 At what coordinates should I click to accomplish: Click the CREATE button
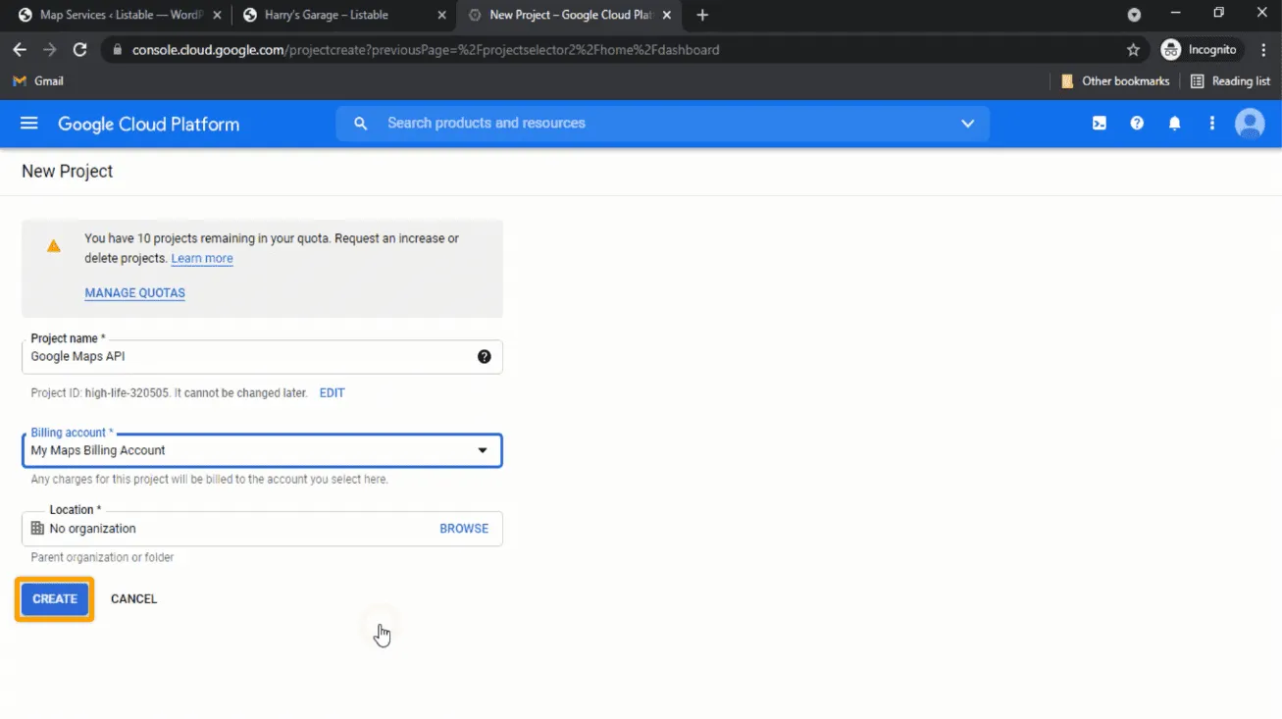click(55, 599)
